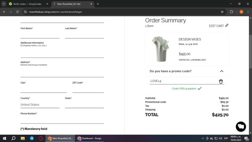Open Chrome's three-dot menu

tap(248, 12)
